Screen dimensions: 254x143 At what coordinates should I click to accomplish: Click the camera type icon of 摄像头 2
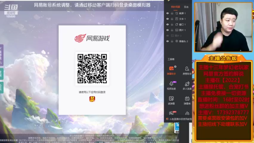tap(177, 41)
